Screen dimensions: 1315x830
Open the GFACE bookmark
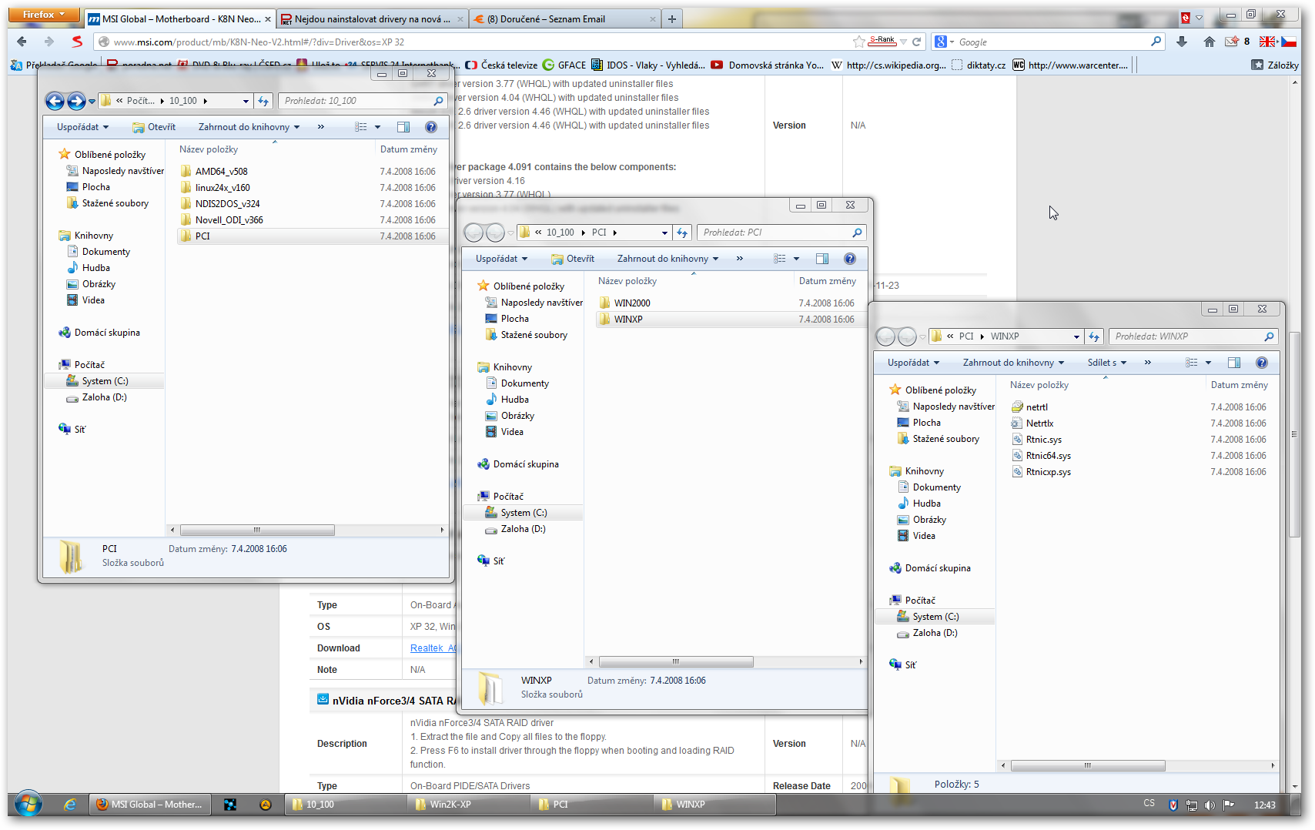tap(564, 65)
